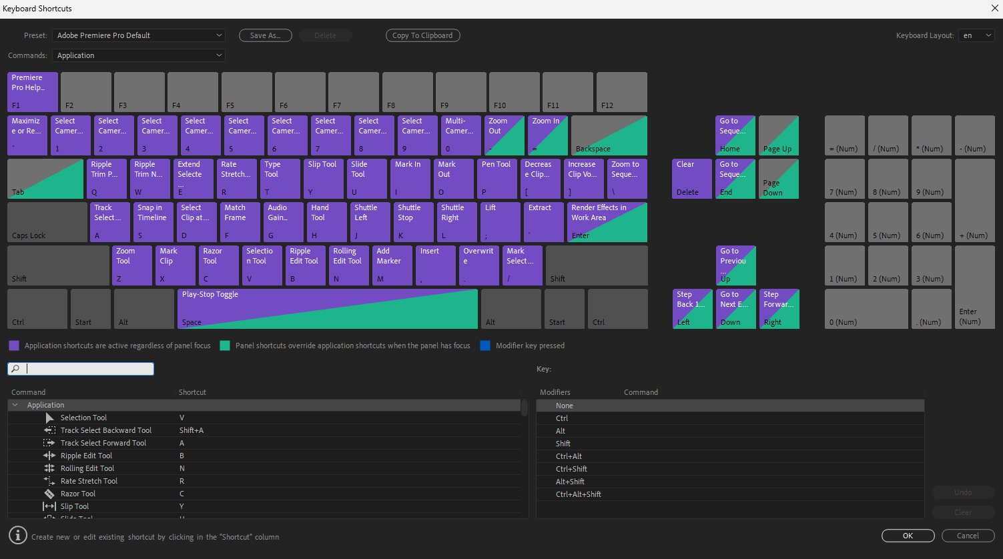Viewport: 1003px width, 559px height.
Task: Click the Selection Tool arrow icon
Action: (x=49, y=418)
